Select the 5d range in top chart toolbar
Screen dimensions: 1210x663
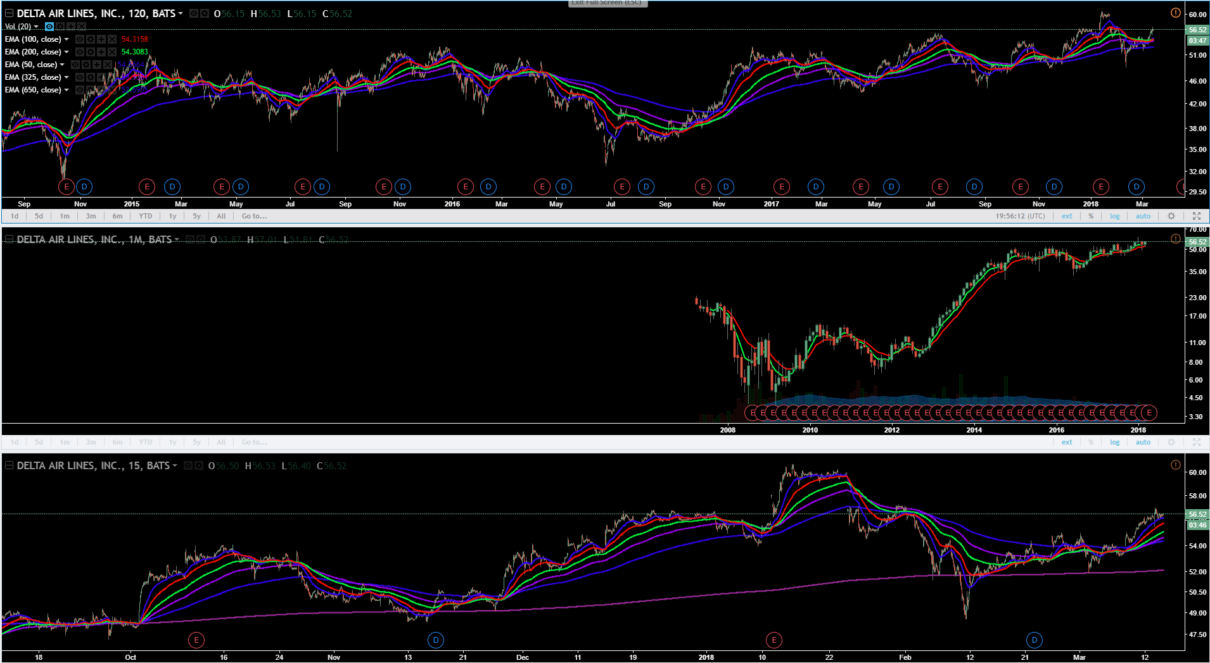[39, 216]
